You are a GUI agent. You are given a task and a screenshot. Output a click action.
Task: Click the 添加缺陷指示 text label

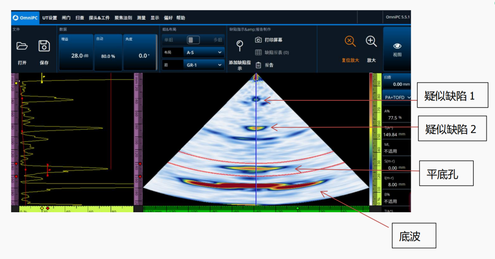pyautogui.click(x=240, y=65)
